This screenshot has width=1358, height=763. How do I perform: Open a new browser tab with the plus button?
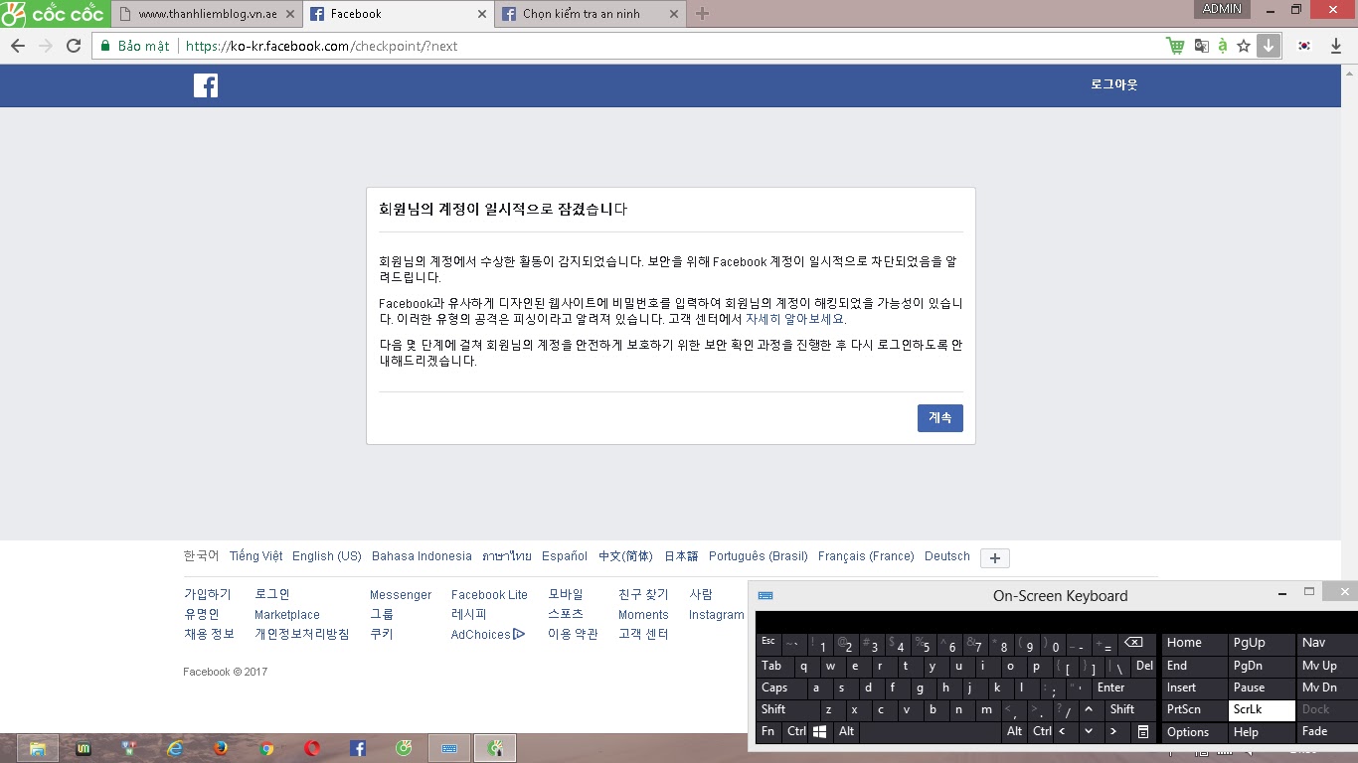pos(702,14)
